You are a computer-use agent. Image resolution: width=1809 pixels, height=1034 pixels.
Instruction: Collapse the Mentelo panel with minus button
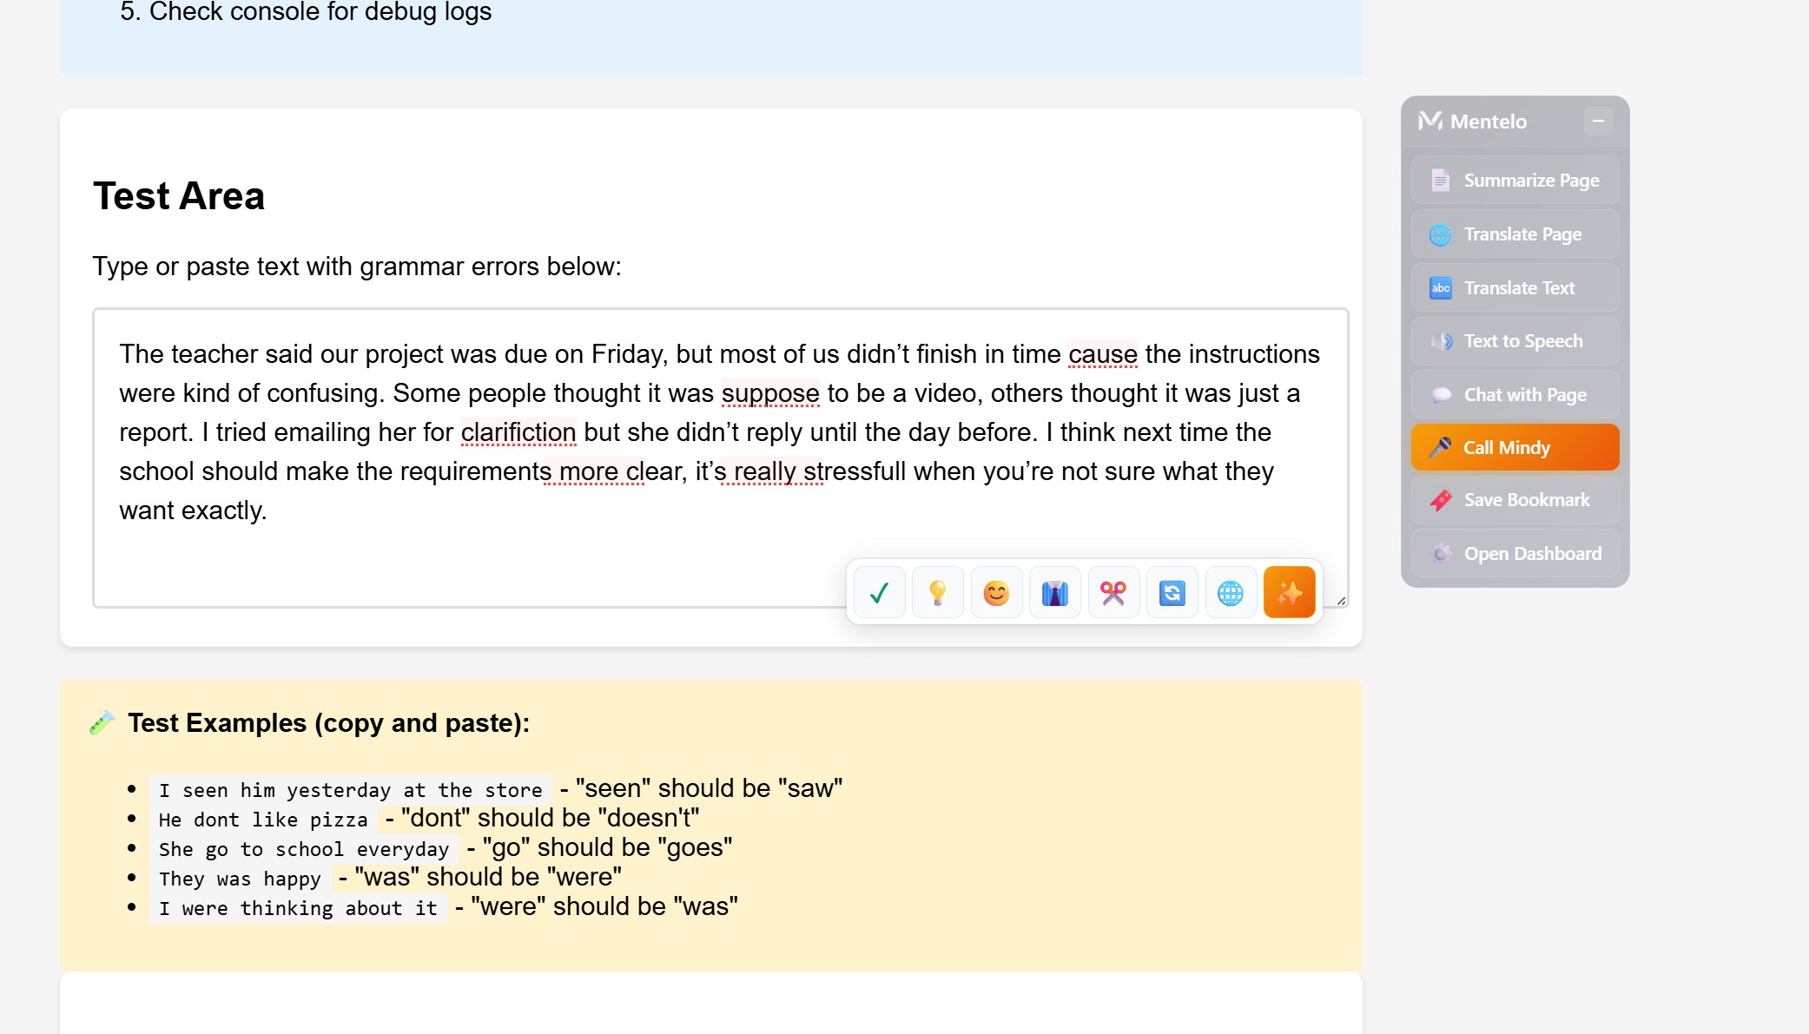(1597, 122)
